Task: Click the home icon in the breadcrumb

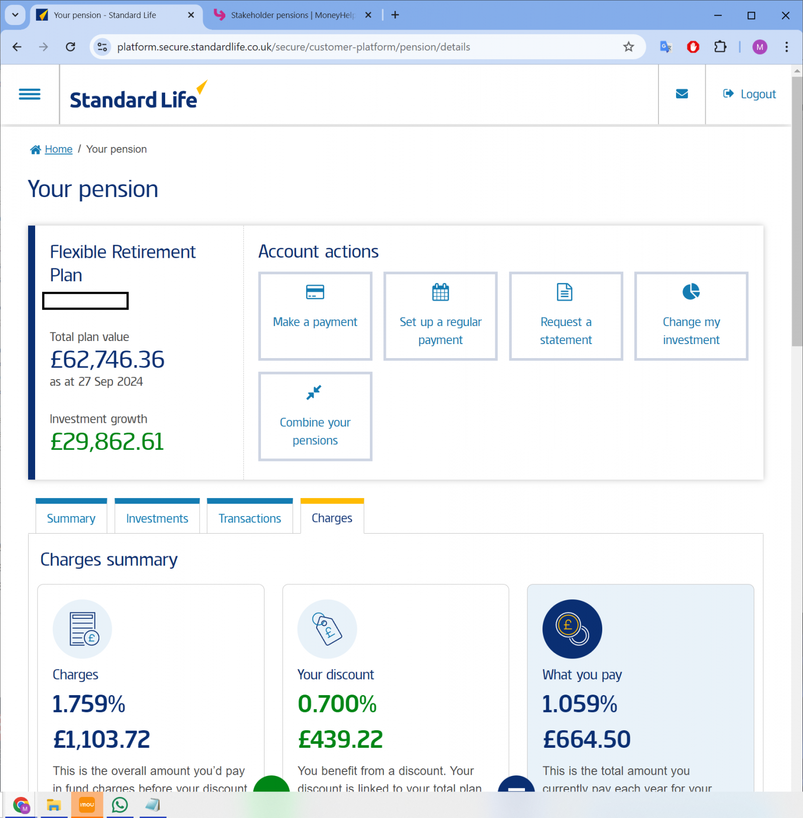Action: click(36, 149)
